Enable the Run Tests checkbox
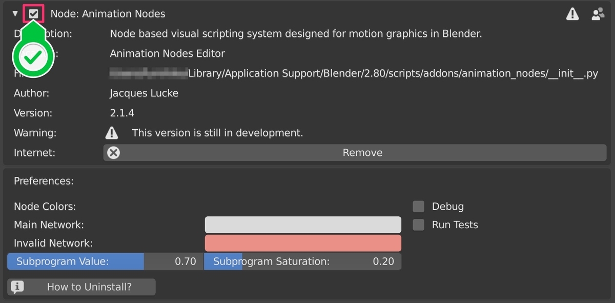Viewport: 615px width, 303px height. click(419, 225)
